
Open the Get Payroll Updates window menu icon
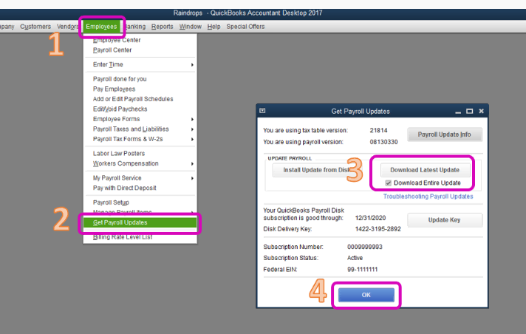(262, 111)
